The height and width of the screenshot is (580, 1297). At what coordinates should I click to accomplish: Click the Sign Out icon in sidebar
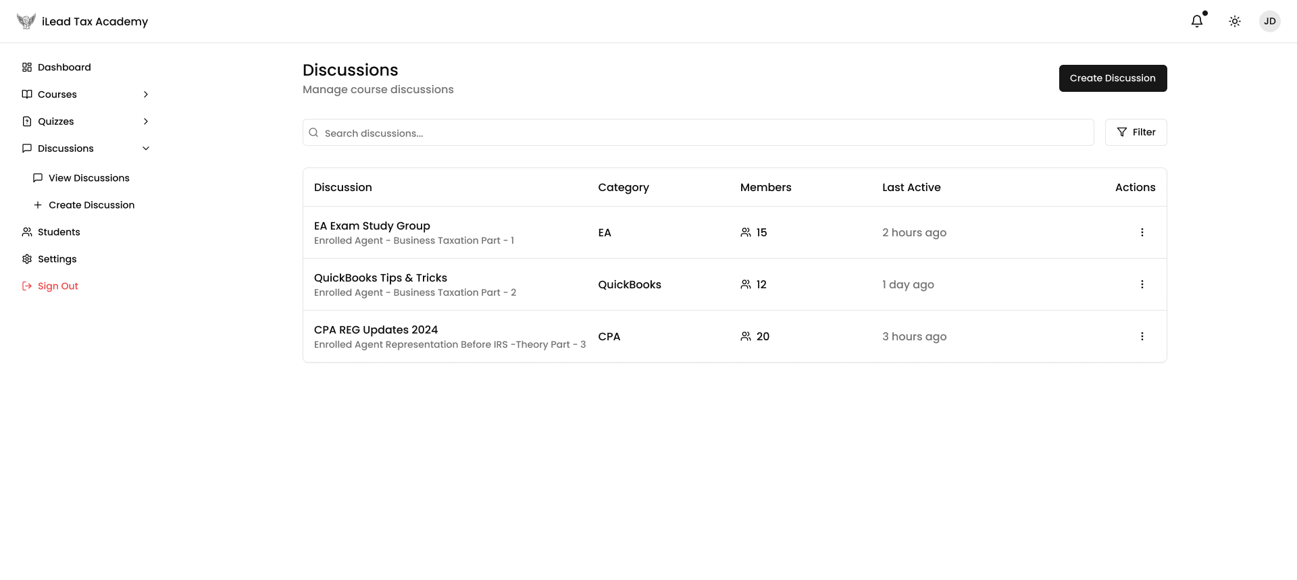(x=27, y=286)
